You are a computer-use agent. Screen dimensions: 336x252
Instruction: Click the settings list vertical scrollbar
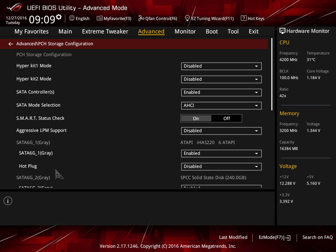(272, 74)
